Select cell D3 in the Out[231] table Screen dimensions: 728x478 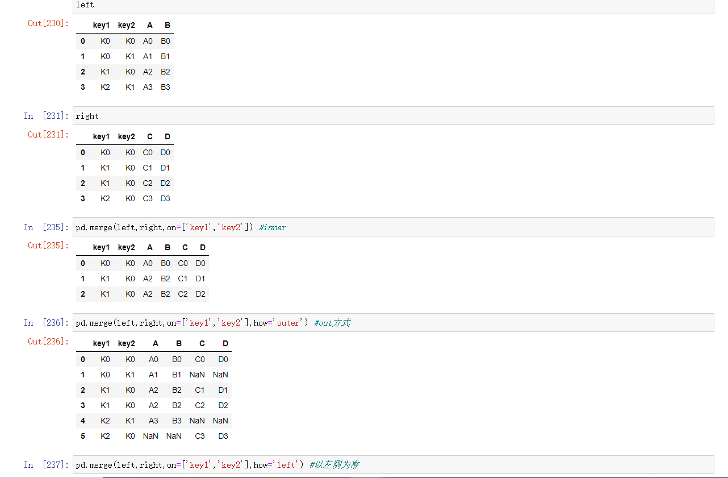point(165,198)
